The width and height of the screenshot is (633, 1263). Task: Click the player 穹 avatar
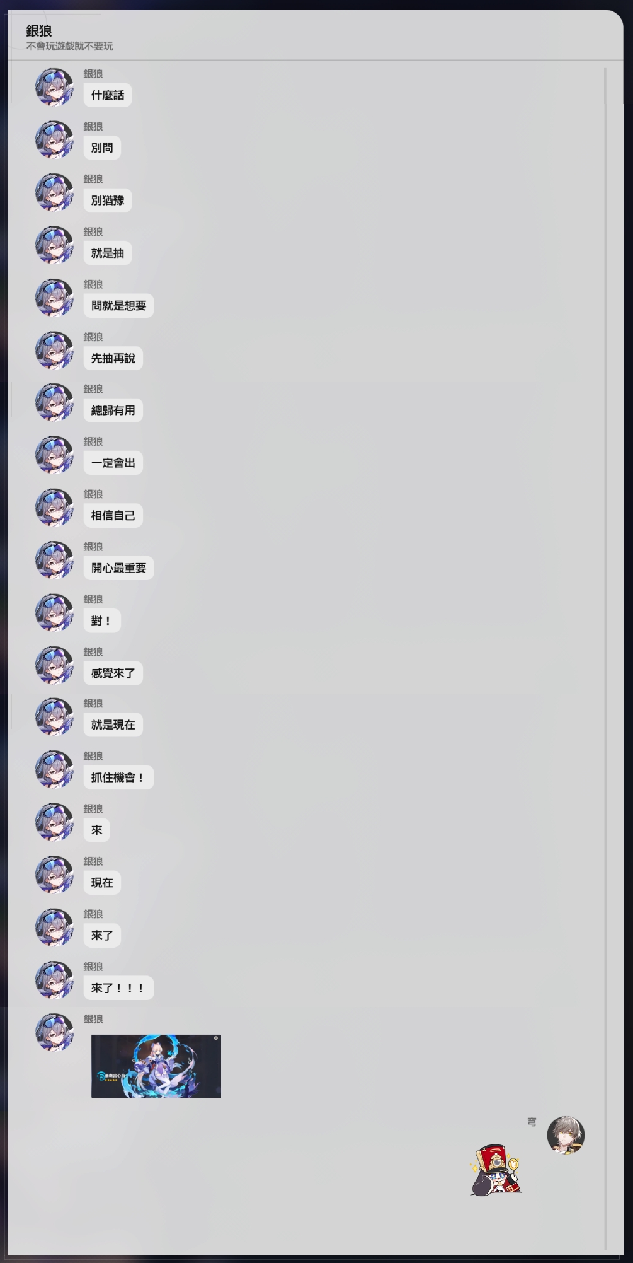(x=566, y=1135)
